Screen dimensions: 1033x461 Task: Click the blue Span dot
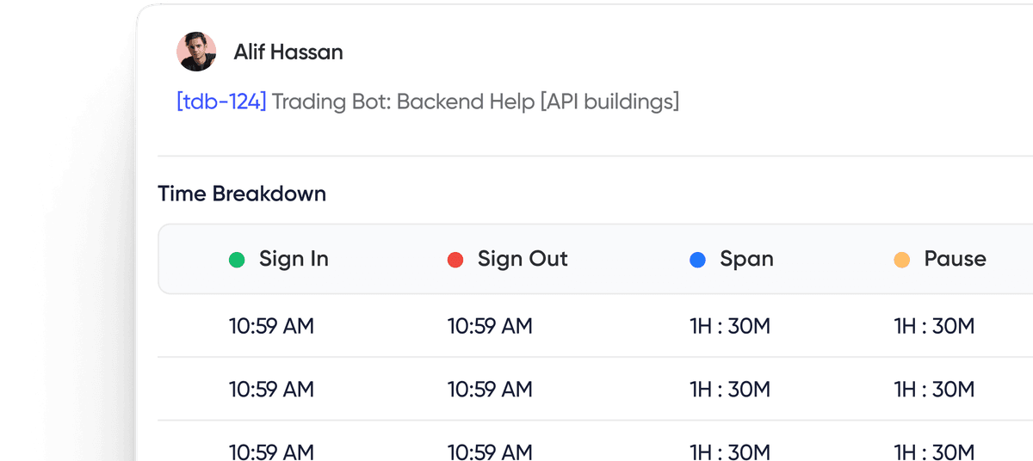[x=697, y=260]
